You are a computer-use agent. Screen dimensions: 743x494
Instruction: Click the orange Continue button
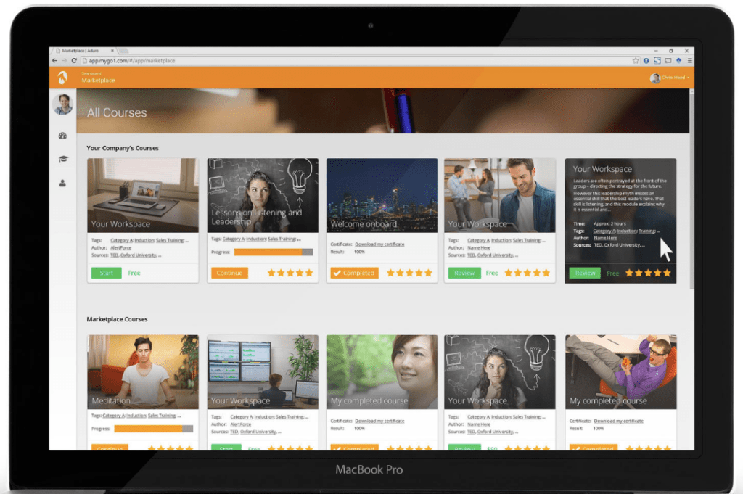tap(229, 273)
